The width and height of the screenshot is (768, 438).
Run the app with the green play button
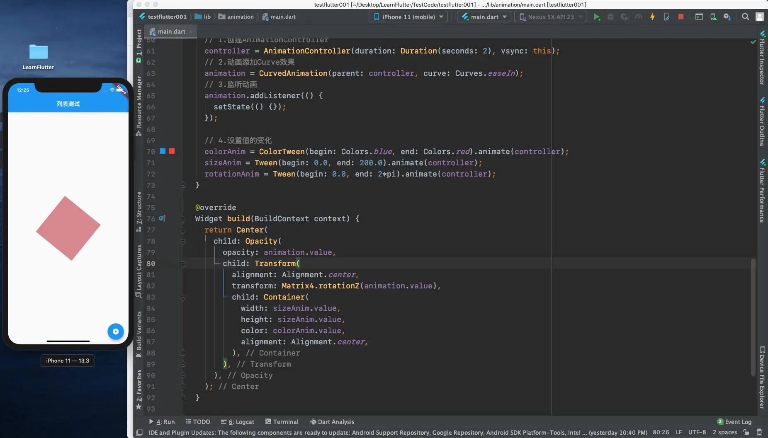pyautogui.click(x=597, y=17)
